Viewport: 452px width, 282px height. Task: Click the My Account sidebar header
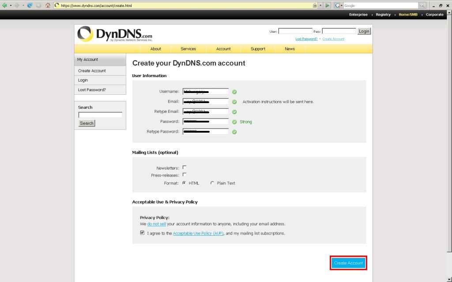(x=100, y=59)
